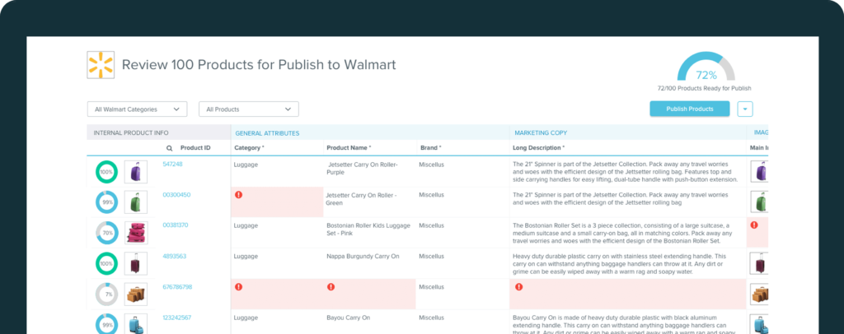Click the Category error icon for product 676786798

coord(239,287)
